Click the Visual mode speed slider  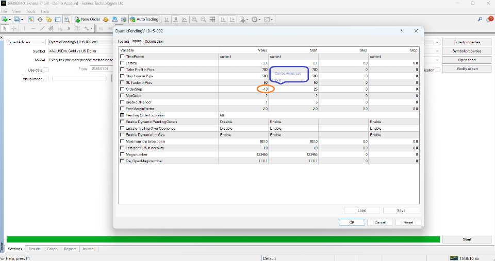tap(79, 78)
